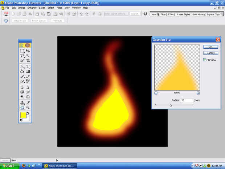Click the Print Size button
The image size is (225, 169).
[x=57, y=21]
